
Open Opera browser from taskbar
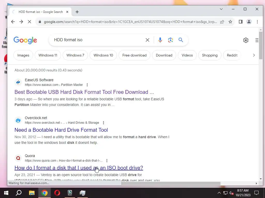[57, 193]
